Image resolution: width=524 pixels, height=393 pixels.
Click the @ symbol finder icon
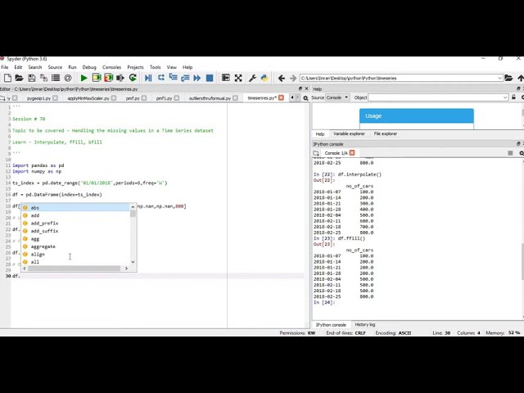point(68,78)
